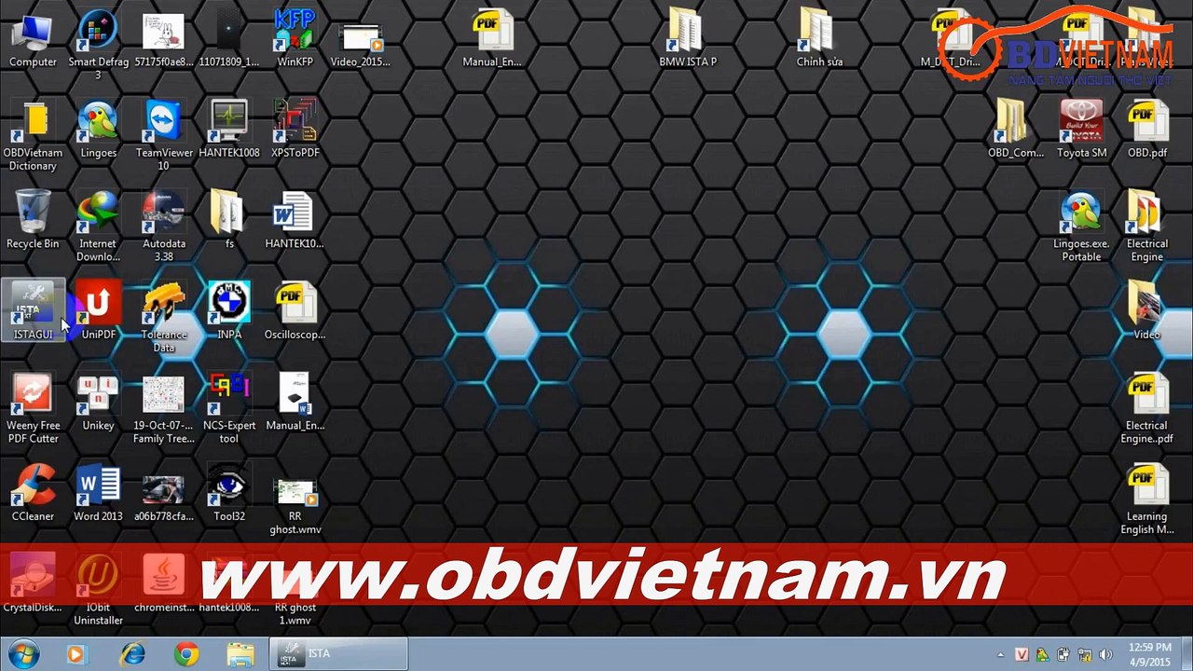Image resolution: width=1193 pixels, height=671 pixels.
Task: Click the CCleaner desktop icon
Action: click(x=33, y=492)
